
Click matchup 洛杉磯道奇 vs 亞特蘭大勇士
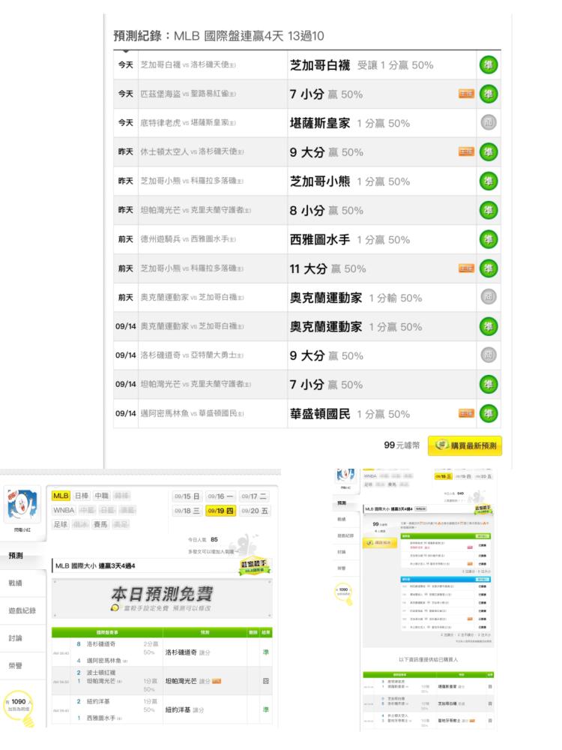coord(192,355)
